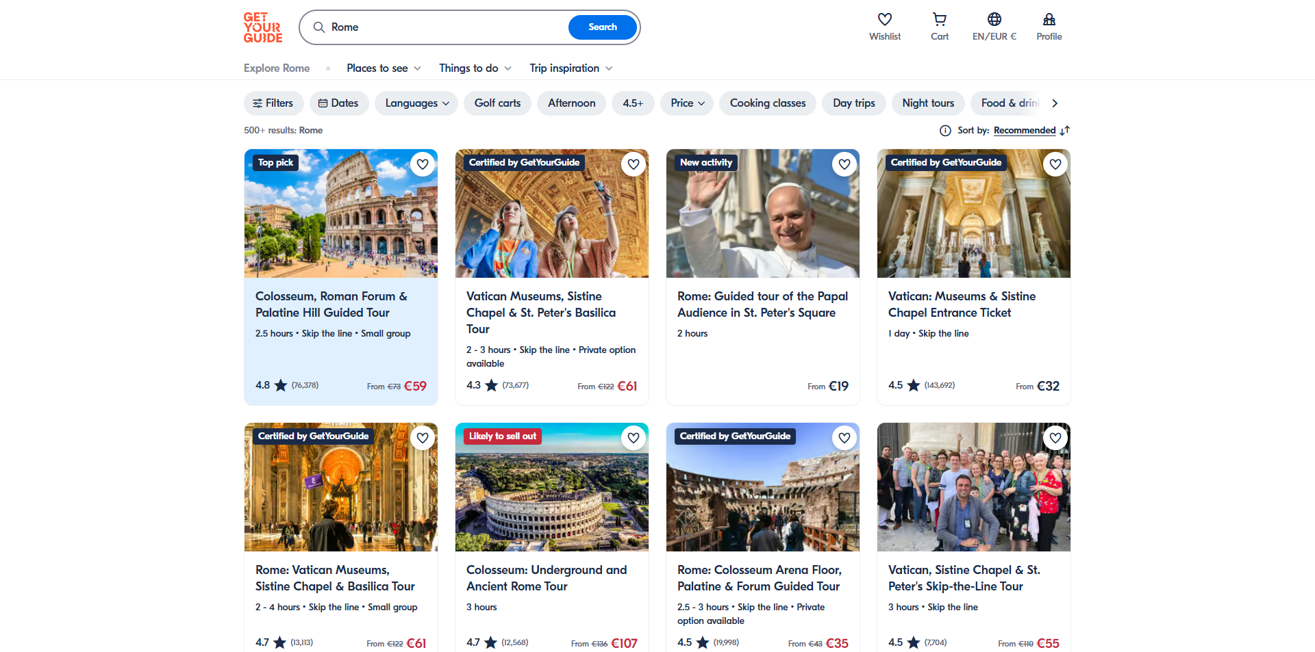
Task: Open the Colosseum Top pick photo
Action: pyautogui.click(x=341, y=213)
